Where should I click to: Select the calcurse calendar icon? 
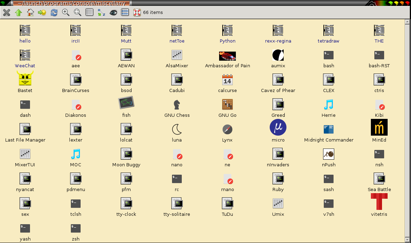click(x=227, y=79)
